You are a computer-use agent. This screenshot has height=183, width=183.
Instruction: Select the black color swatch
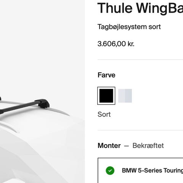106,96
